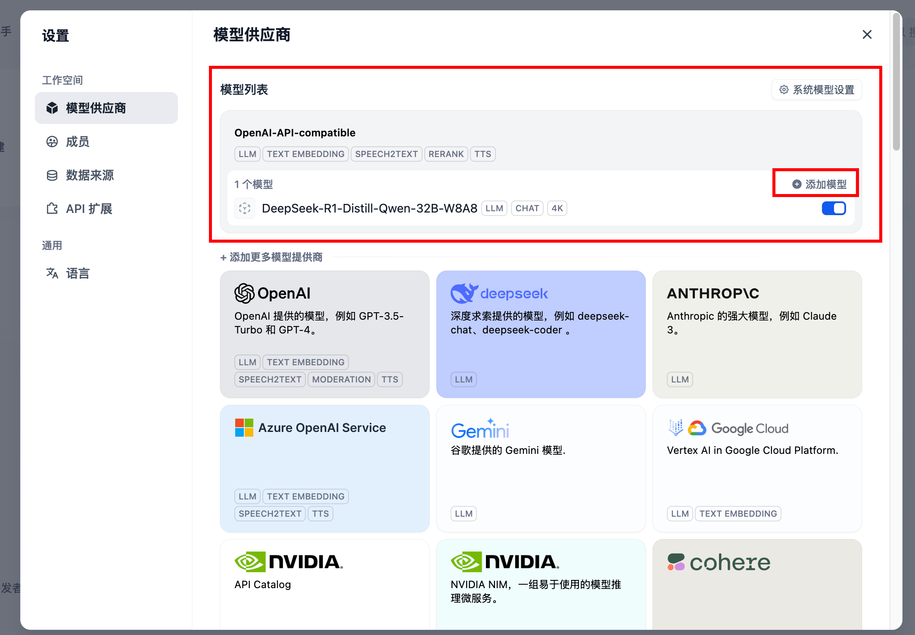Click the DeepSeek-R1-Distill model placeholder icon
915x635 pixels.
(x=245, y=208)
